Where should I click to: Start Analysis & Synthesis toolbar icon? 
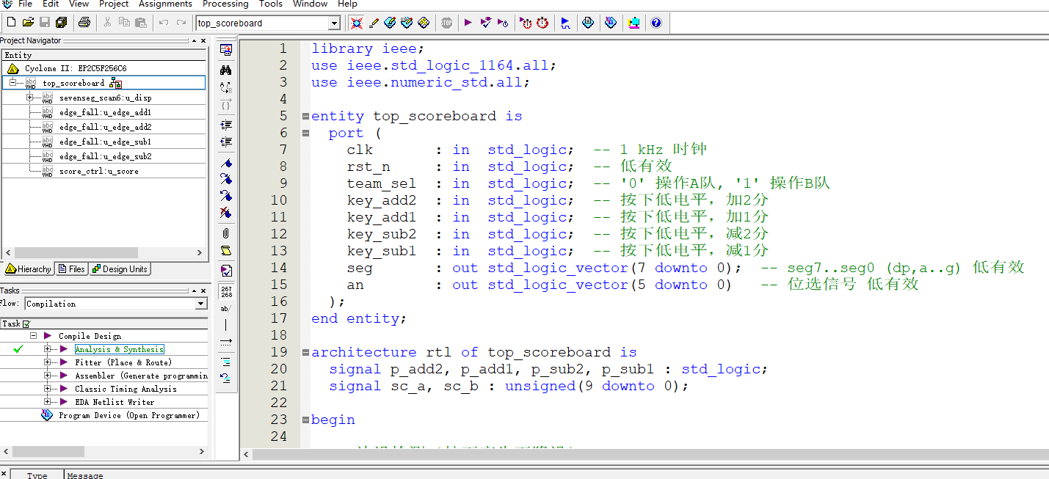(485, 23)
